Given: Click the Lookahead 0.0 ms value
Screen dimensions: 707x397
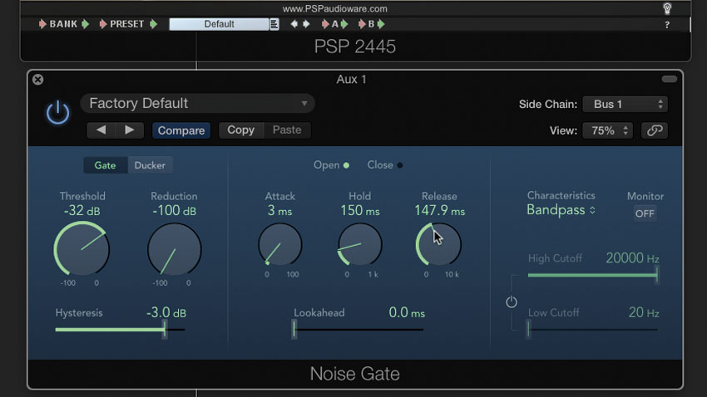Looking at the screenshot, I should 407,312.
